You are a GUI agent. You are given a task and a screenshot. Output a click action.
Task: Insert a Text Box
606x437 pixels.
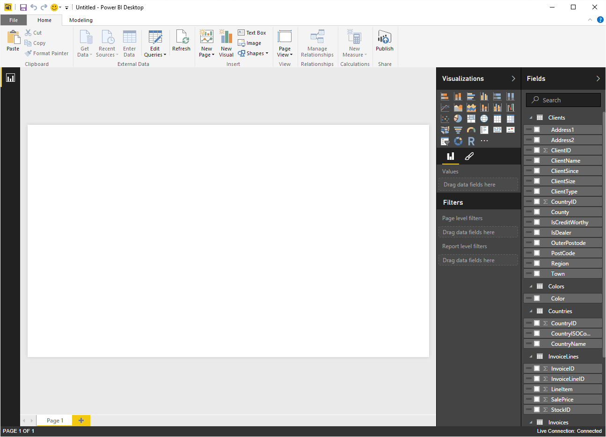[252, 33]
